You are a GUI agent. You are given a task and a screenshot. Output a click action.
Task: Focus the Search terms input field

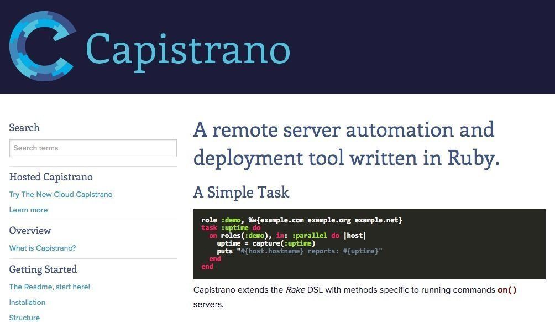(93, 148)
